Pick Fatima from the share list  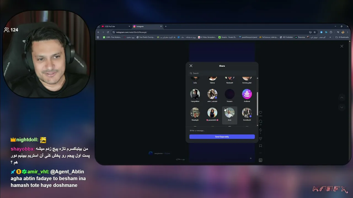(212, 80)
